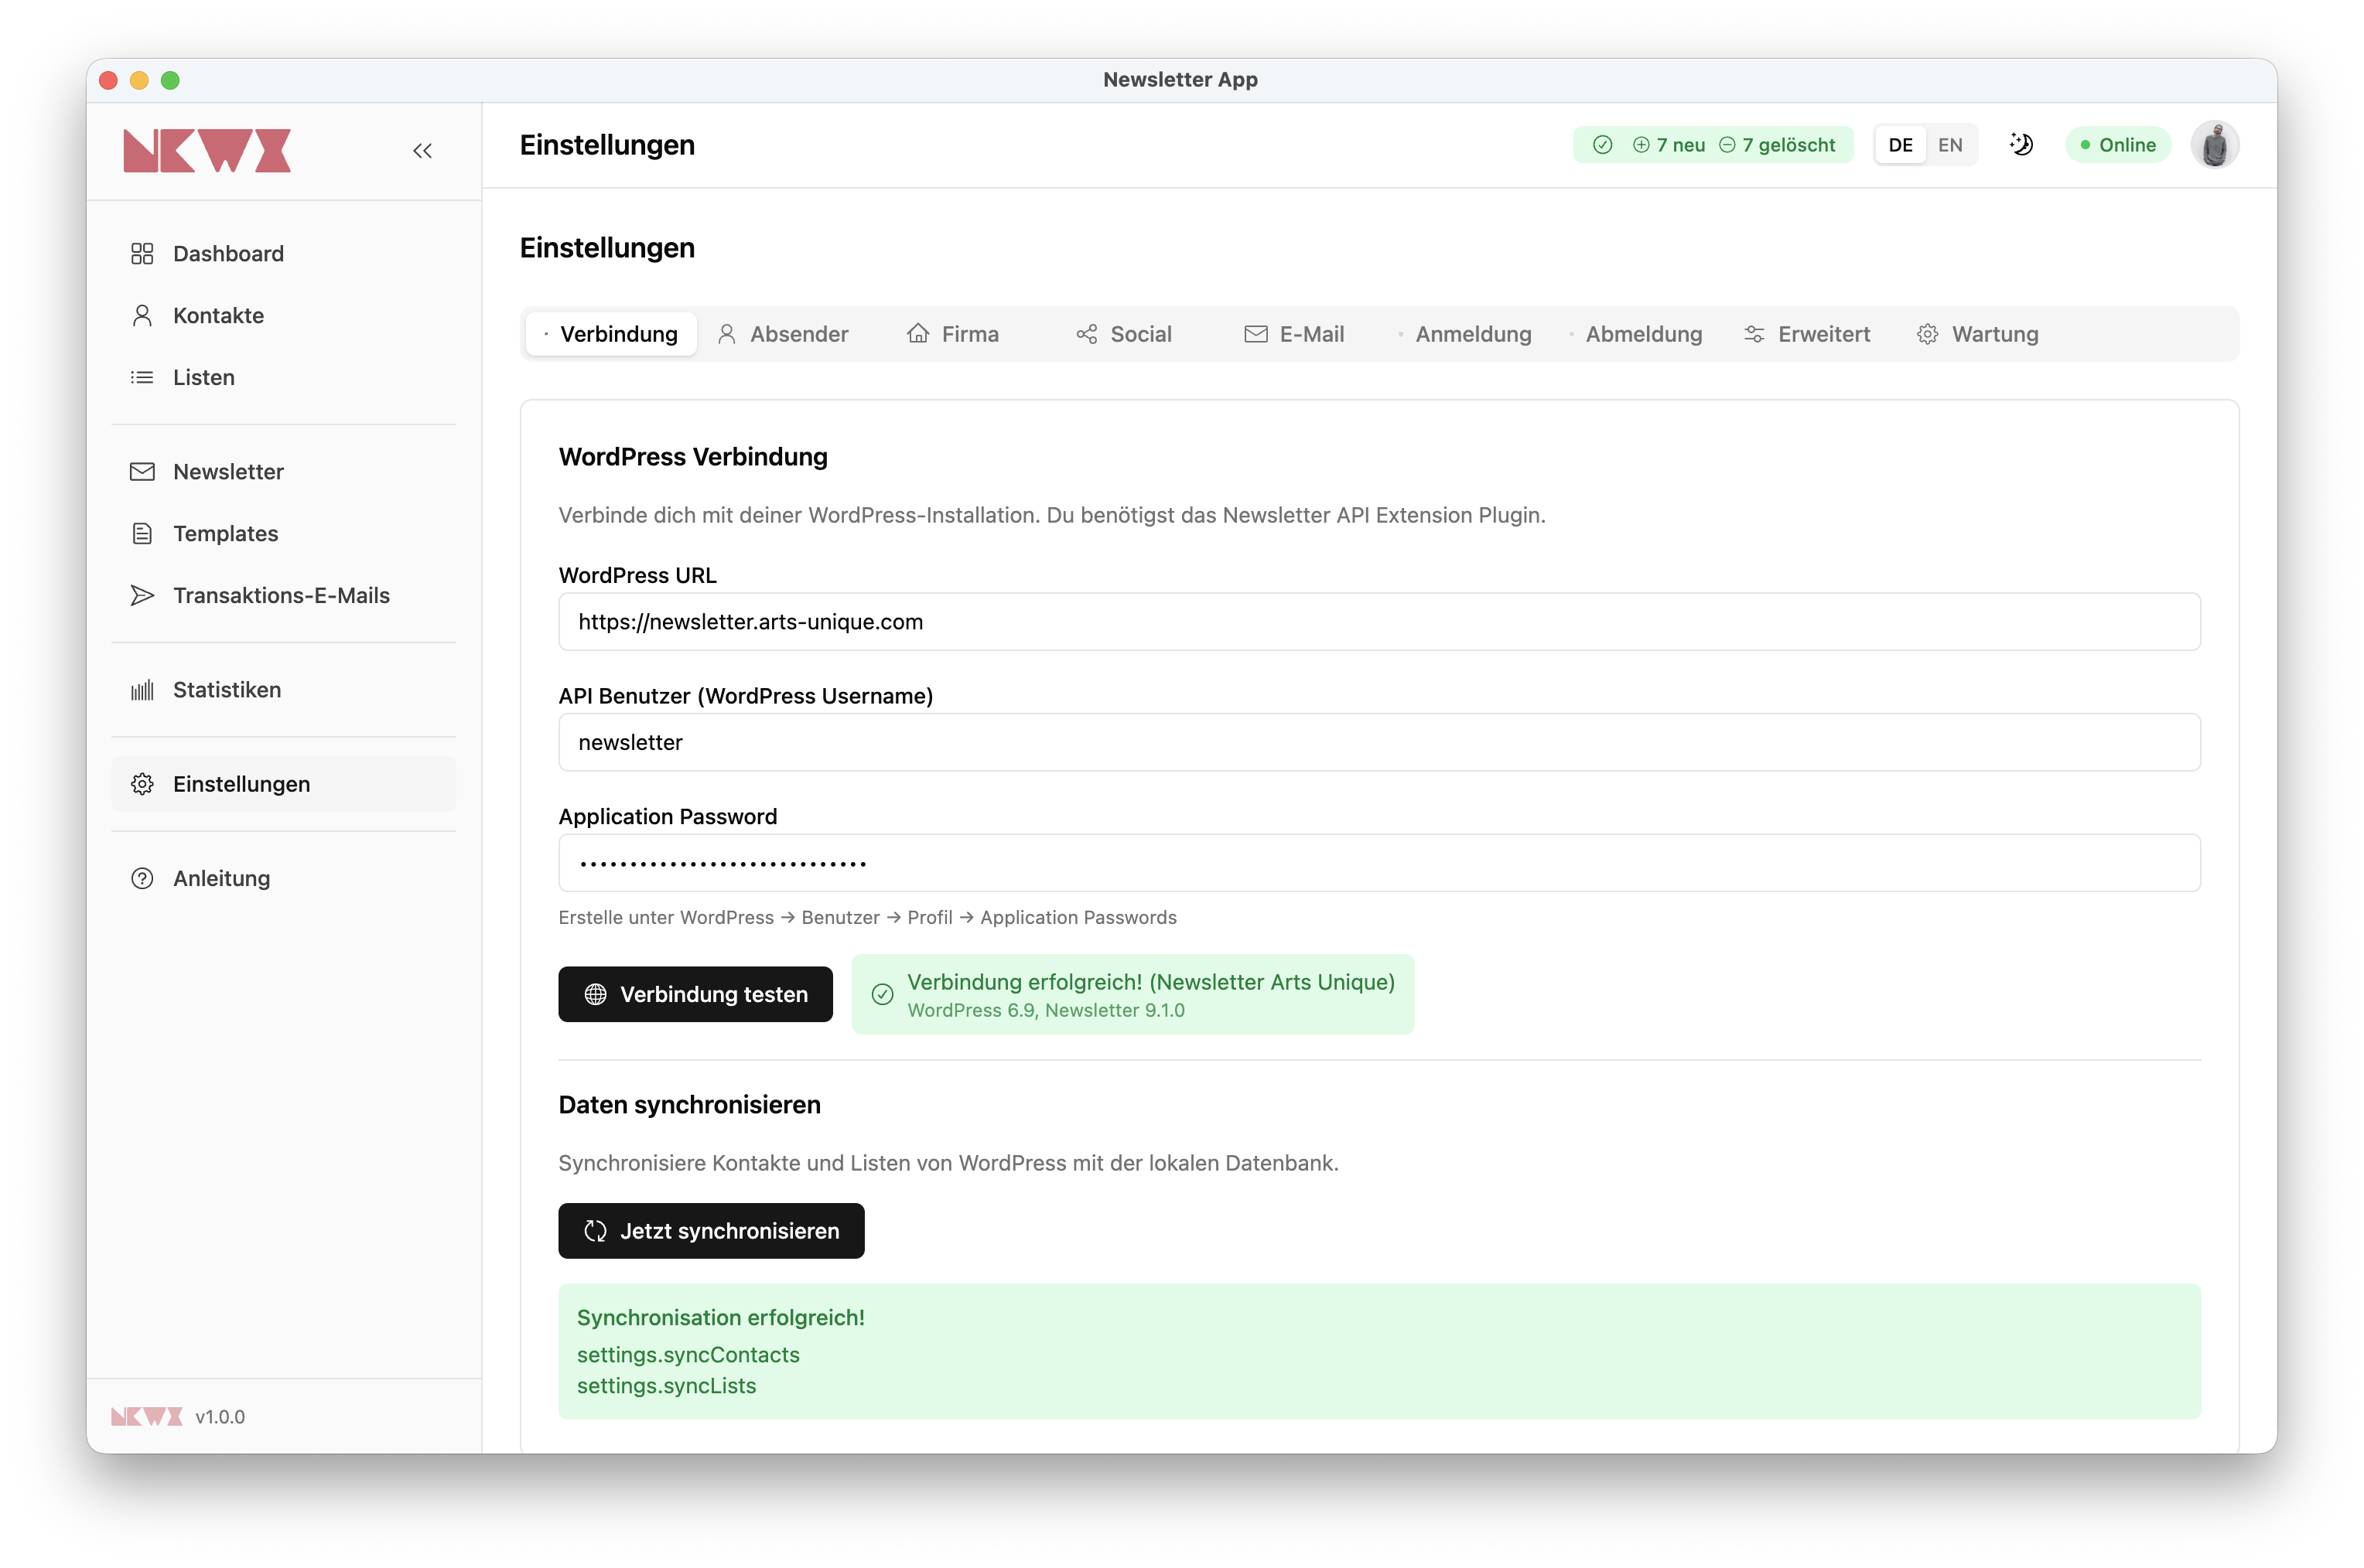The height and width of the screenshot is (1568, 2364).
Task: Switch language to EN
Action: point(1950,145)
